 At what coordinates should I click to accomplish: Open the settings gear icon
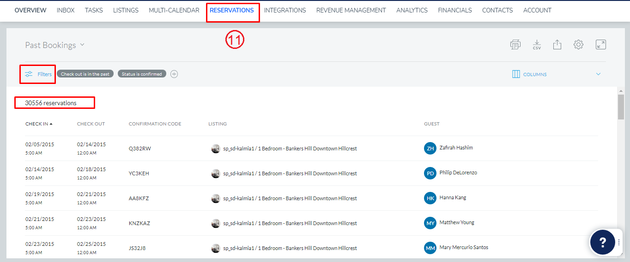(x=578, y=45)
